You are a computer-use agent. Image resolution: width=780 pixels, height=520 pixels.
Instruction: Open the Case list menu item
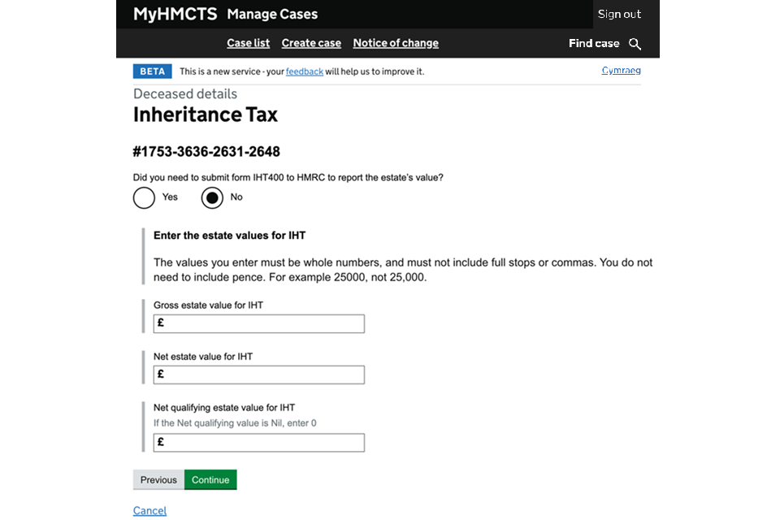[x=248, y=43]
